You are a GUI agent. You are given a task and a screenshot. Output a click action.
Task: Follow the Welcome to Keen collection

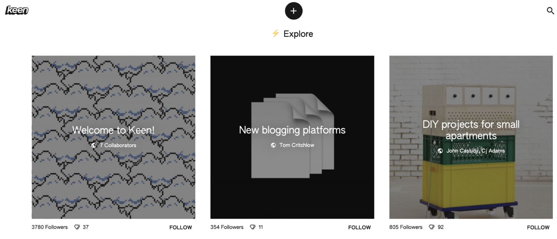click(180, 228)
